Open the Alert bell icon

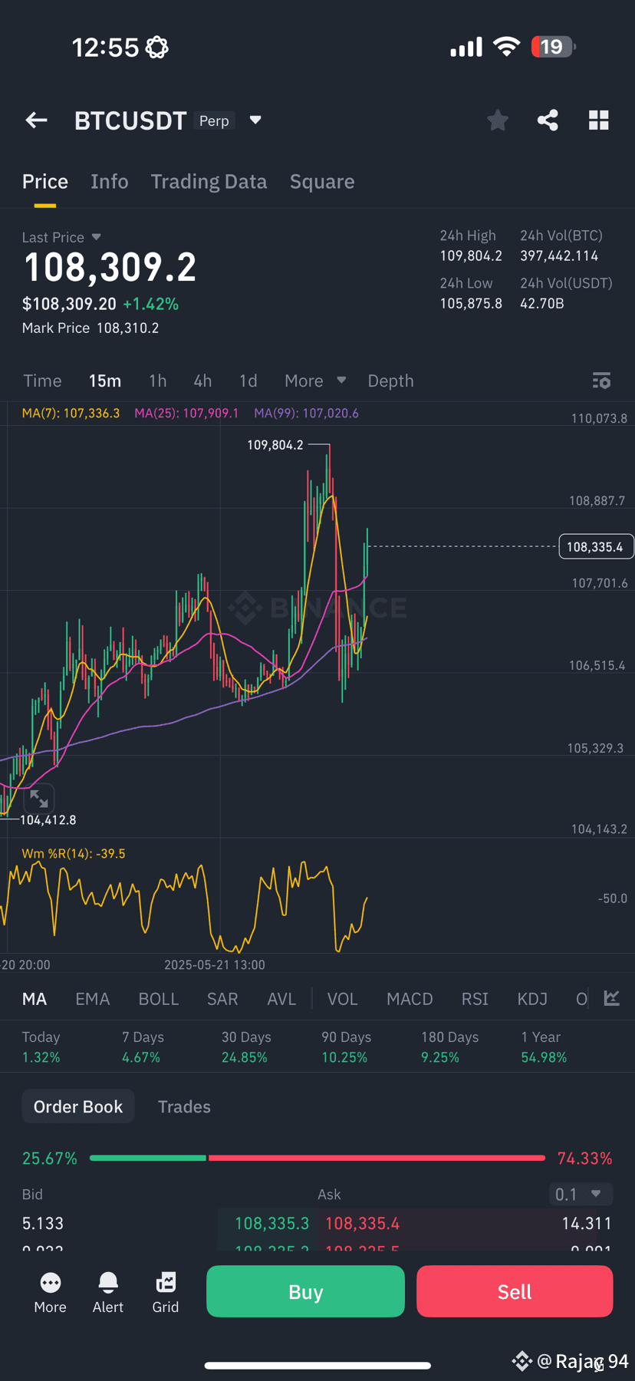tap(108, 1292)
